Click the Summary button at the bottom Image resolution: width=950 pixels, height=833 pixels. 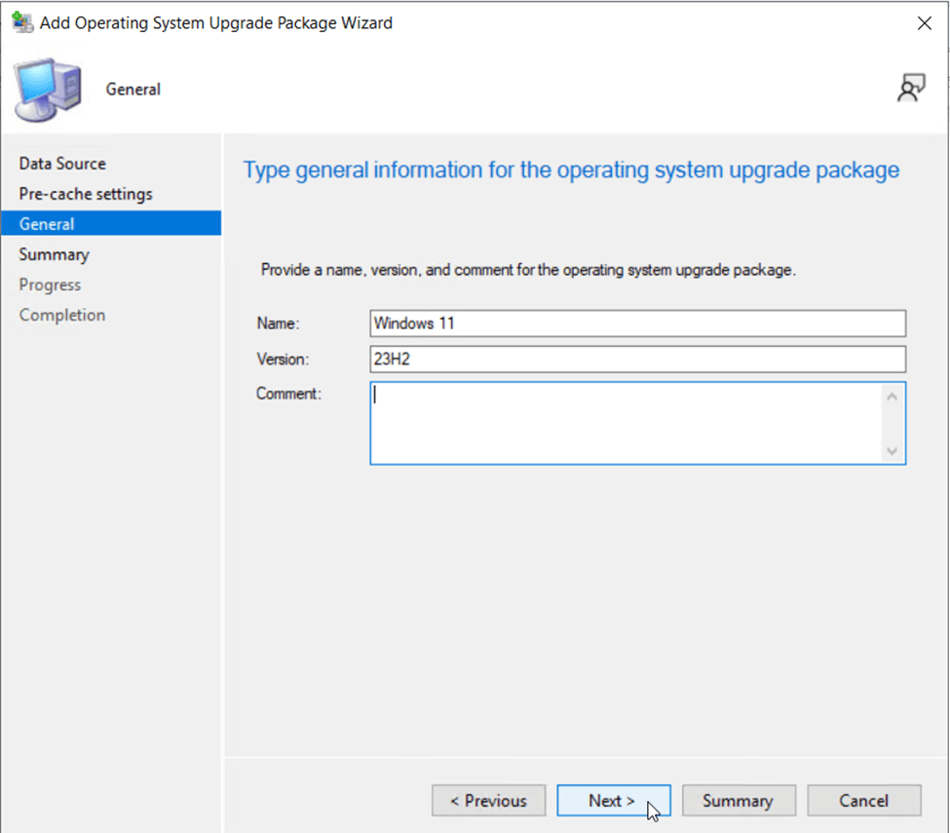click(738, 801)
